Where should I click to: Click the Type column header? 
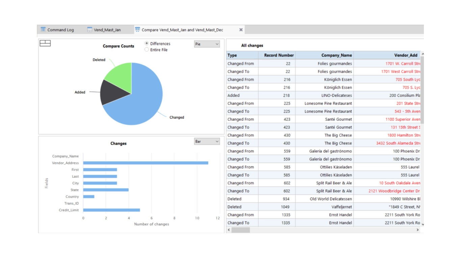(x=242, y=55)
